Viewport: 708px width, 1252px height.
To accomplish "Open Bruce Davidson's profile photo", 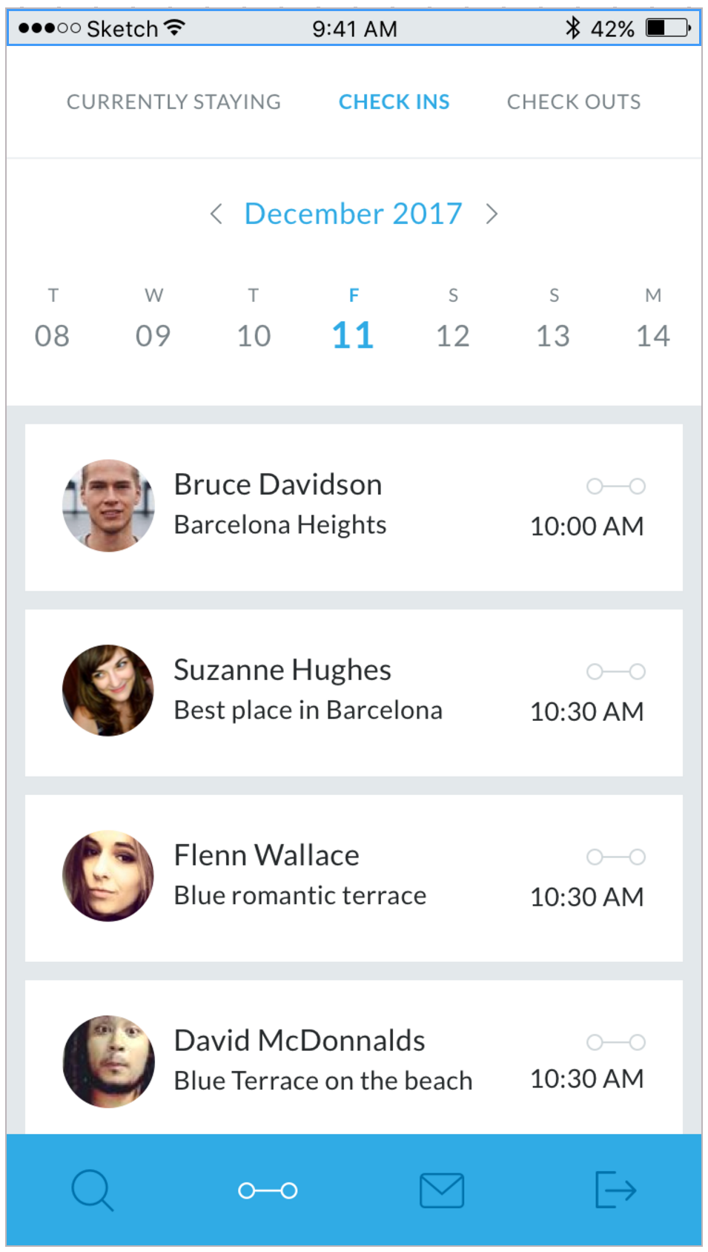I will click(x=108, y=506).
